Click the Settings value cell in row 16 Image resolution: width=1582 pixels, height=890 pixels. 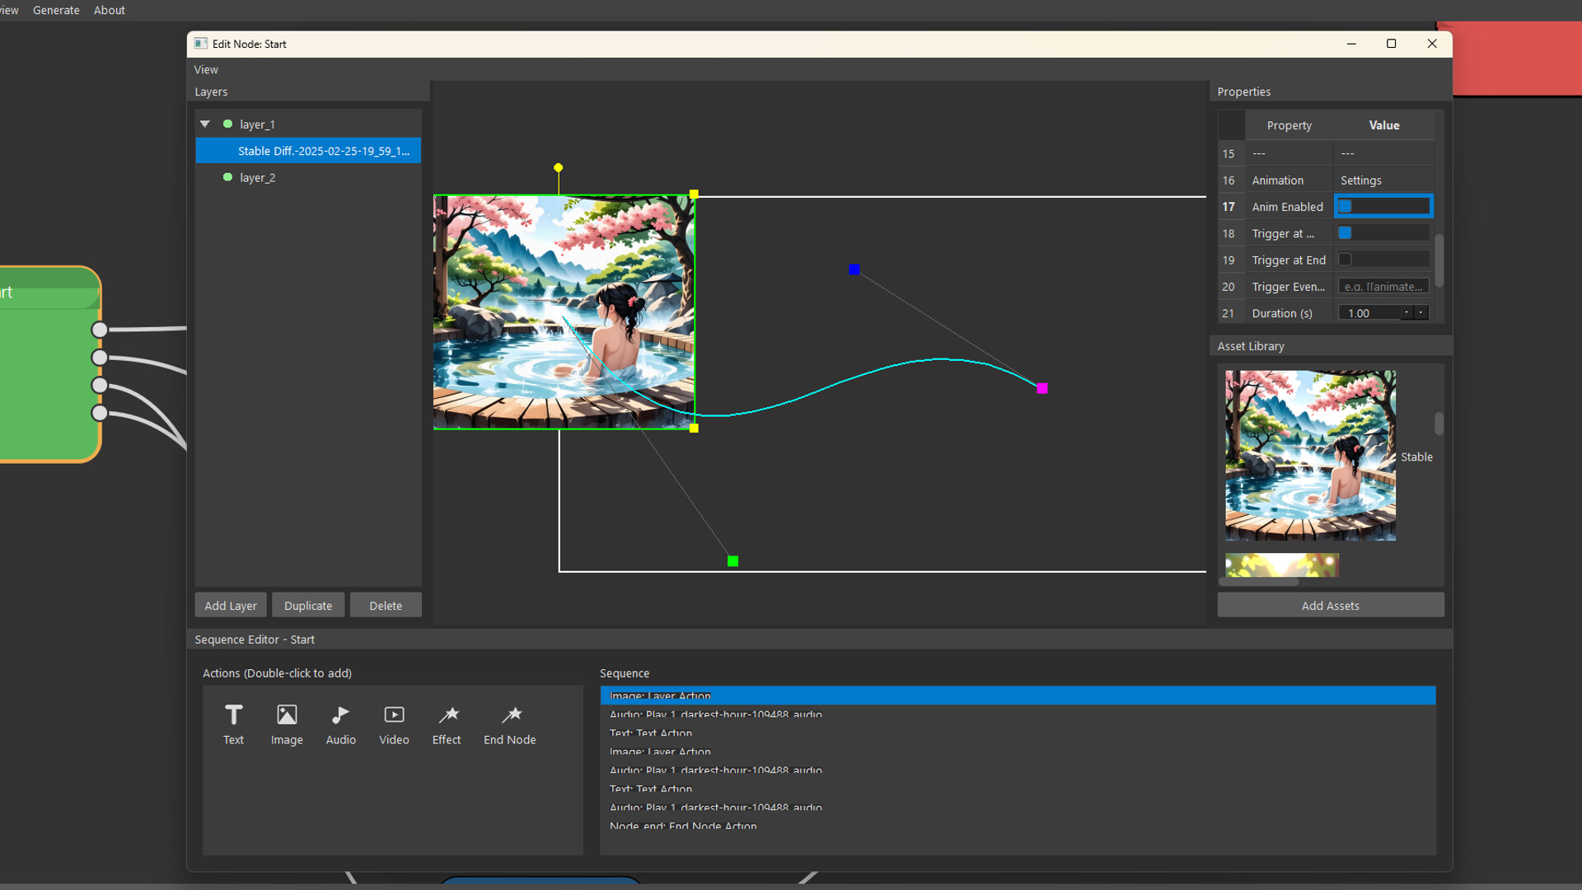point(1384,180)
